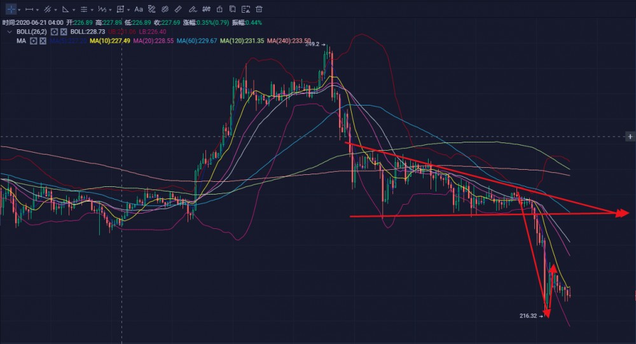Open BOLL indicator settings gear
The width and height of the screenshot is (636, 344).
(55, 31)
